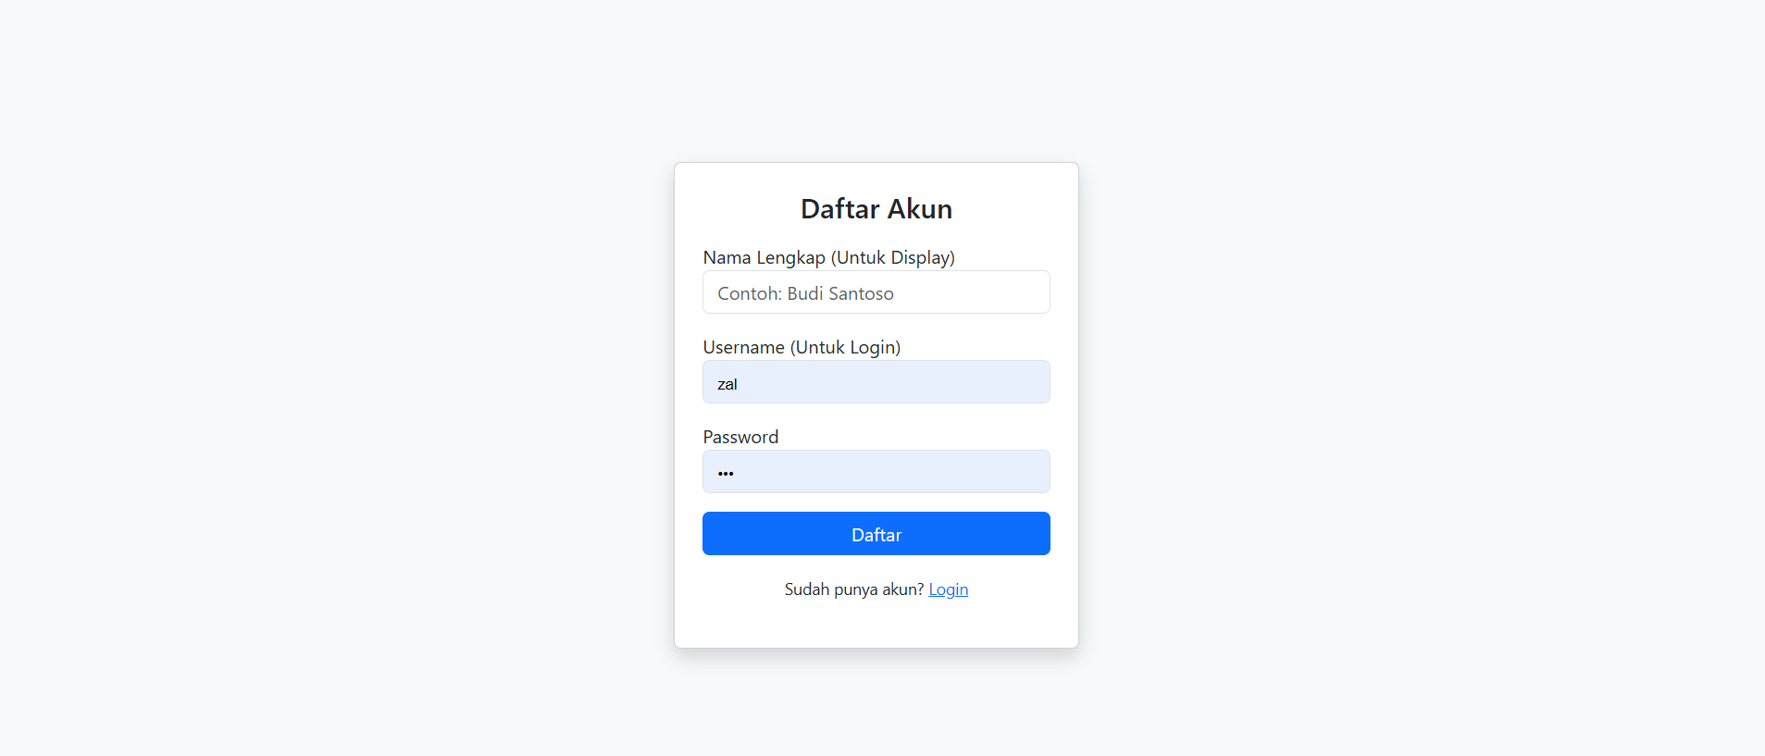Screen dimensions: 1765x756
Task: Place the cursor after zal in Username
Action: (x=739, y=384)
